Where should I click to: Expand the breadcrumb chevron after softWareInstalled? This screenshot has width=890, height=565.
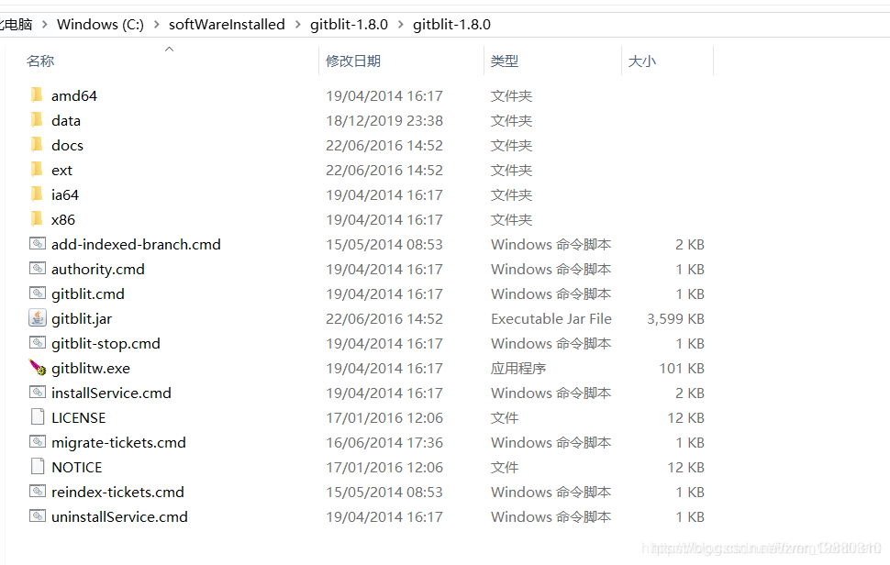coord(297,25)
